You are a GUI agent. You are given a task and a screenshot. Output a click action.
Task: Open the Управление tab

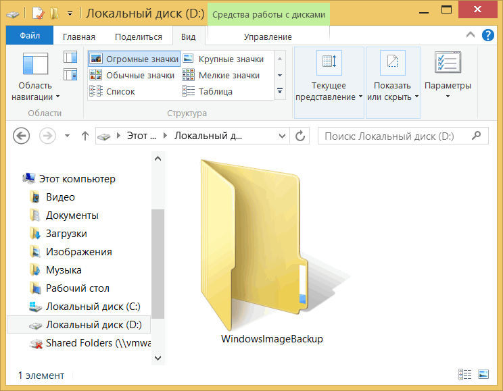268,37
